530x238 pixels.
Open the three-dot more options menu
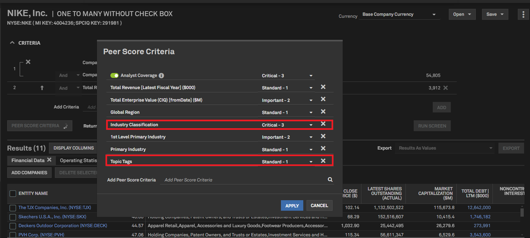[523, 14]
